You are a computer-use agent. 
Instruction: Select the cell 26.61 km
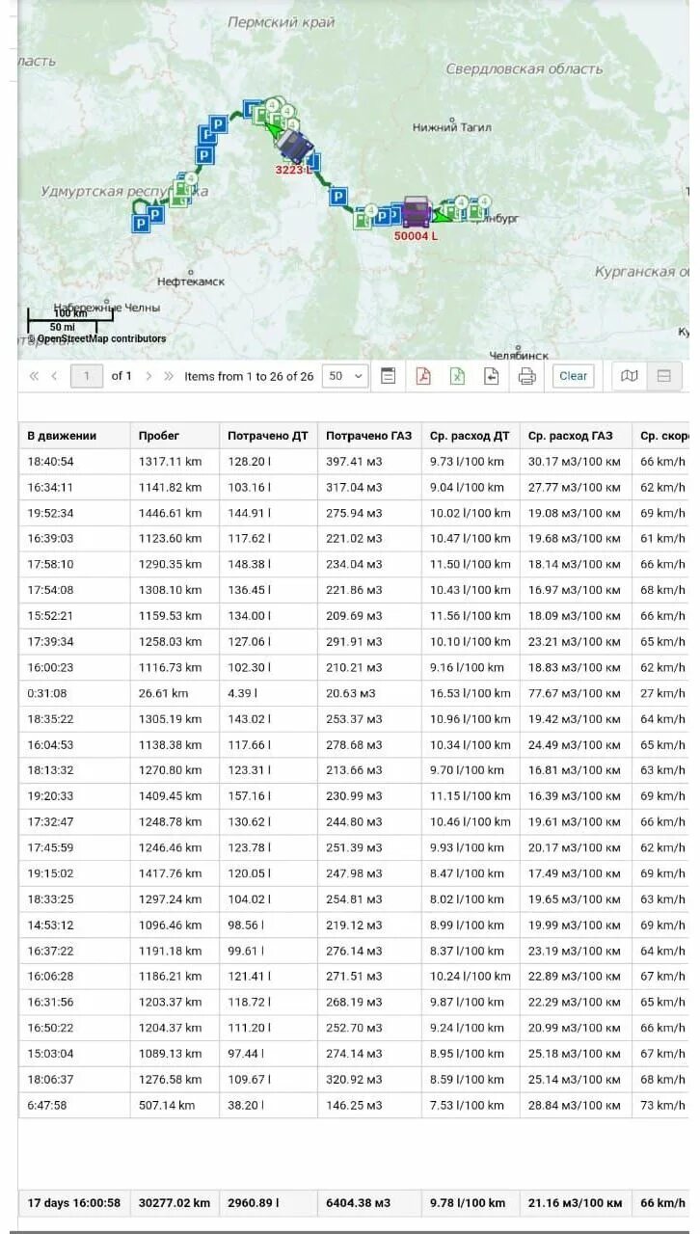pos(175,693)
